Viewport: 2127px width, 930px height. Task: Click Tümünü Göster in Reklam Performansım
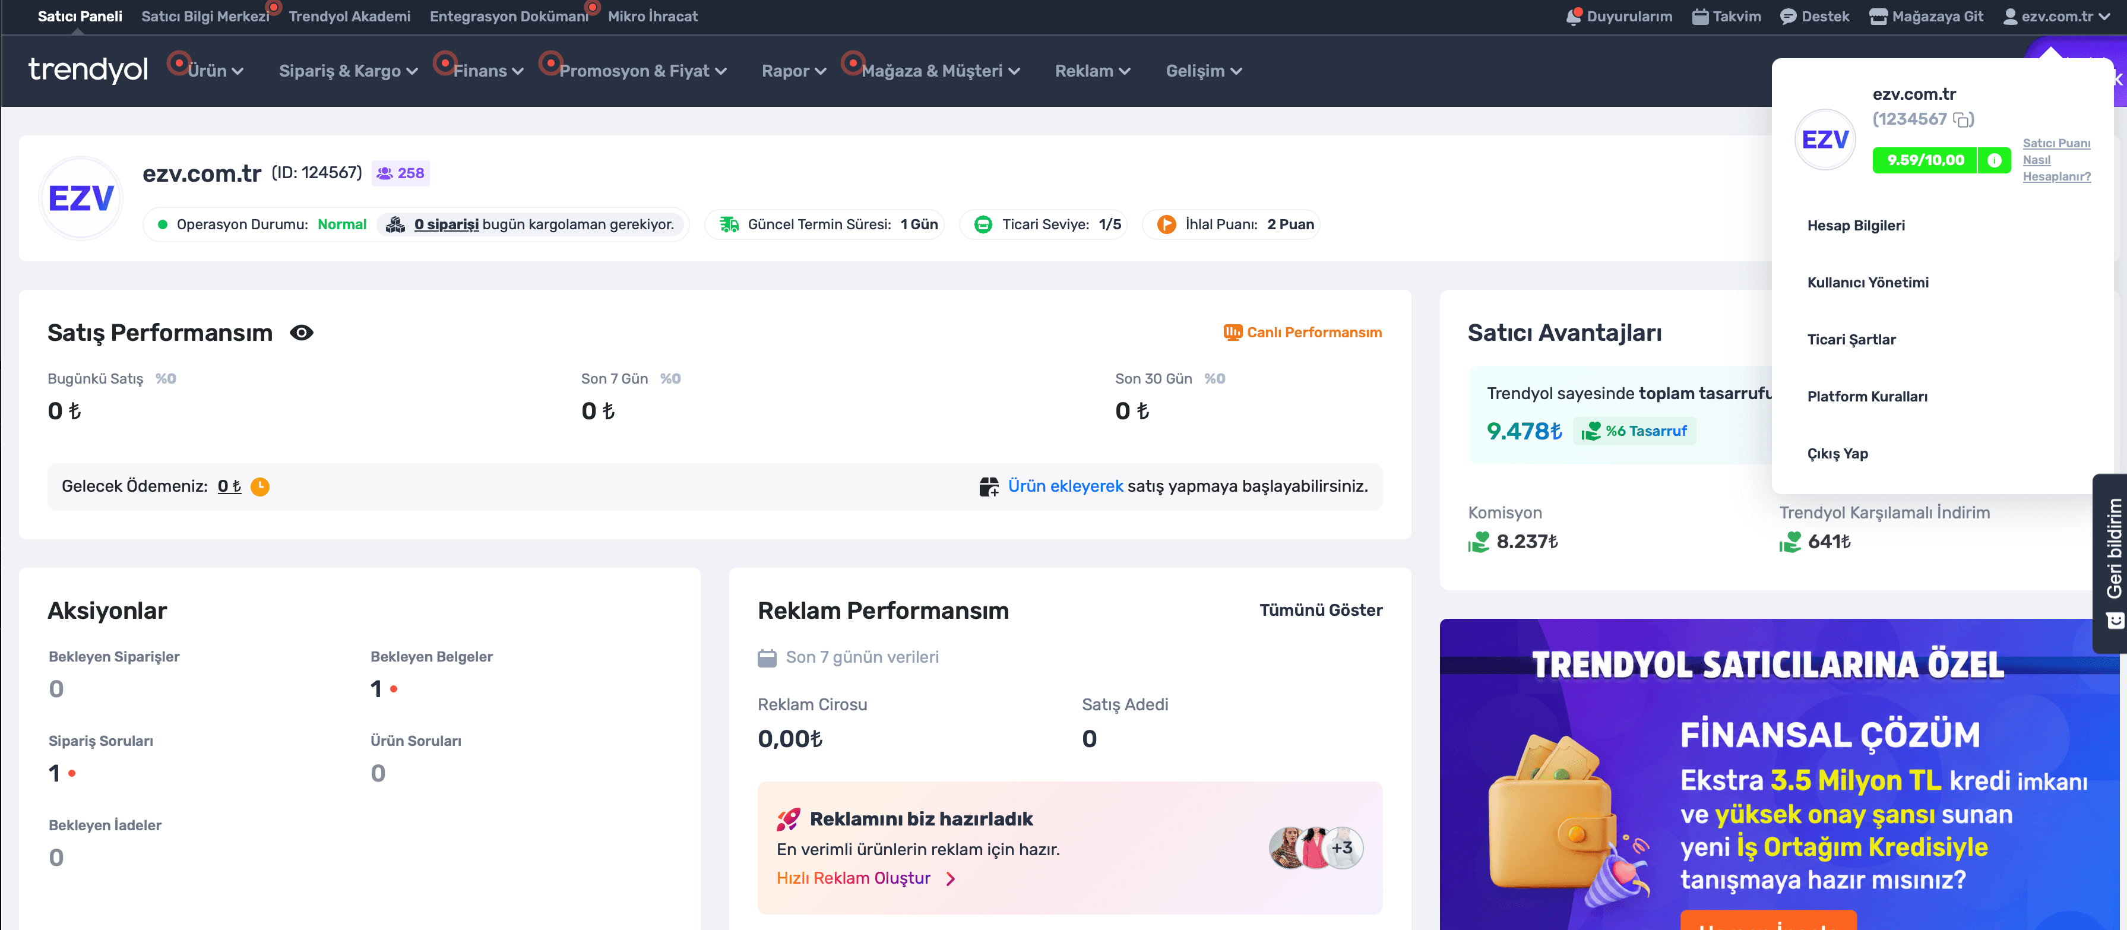coord(1320,610)
